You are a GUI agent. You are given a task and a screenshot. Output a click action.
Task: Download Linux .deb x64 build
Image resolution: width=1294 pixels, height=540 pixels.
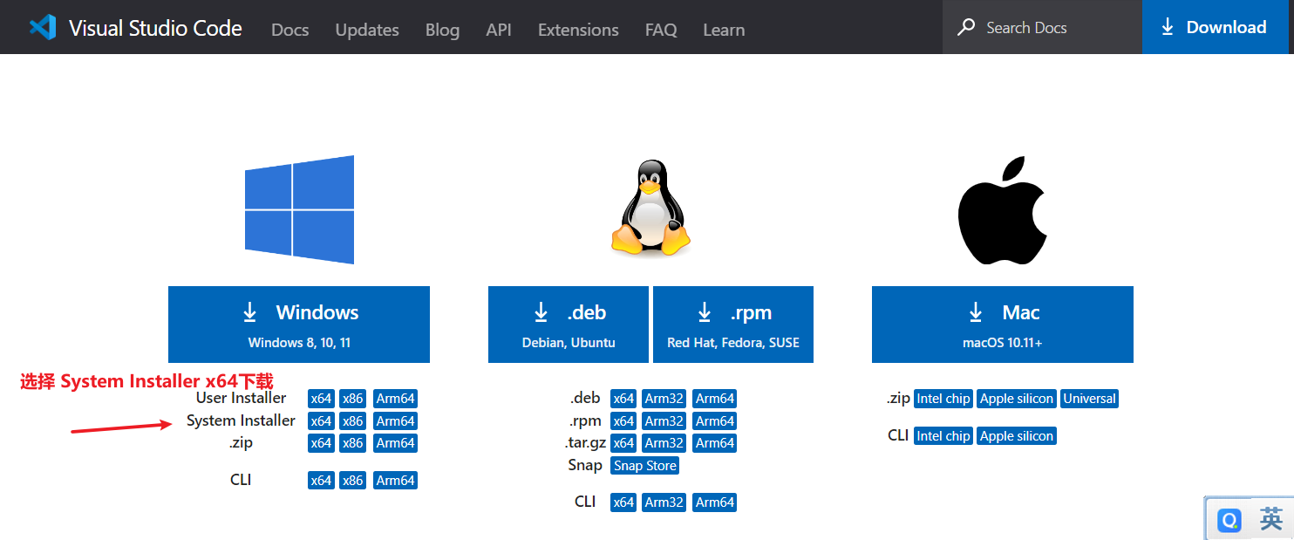tap(623, 399)
